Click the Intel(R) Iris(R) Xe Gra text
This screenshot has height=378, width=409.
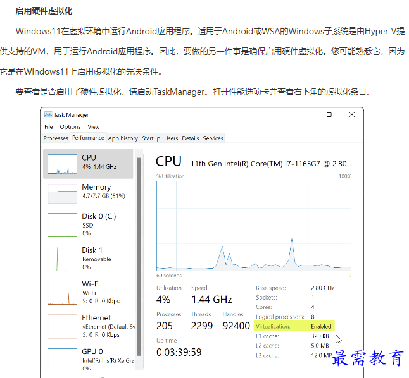(x=108, y=360)
